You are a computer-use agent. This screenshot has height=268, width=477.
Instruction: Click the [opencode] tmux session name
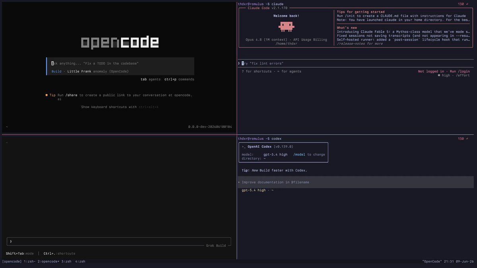[12, 261]
